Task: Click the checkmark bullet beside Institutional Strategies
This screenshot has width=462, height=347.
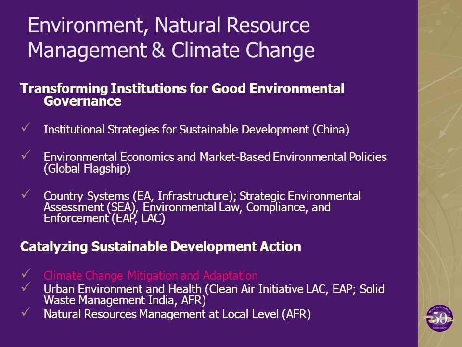Action: [26, 127]
